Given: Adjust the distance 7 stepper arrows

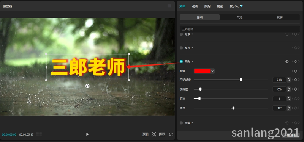Looking at the screenshot, I should [x=289, y=98].
